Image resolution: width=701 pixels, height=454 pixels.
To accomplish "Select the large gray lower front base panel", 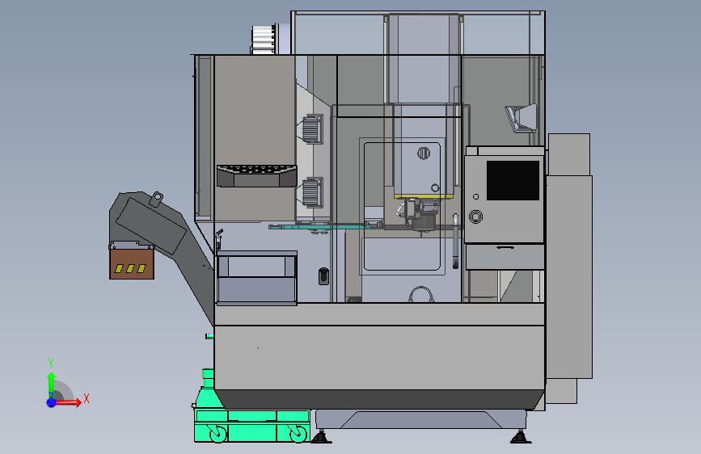I will click(x=379, y=358).
